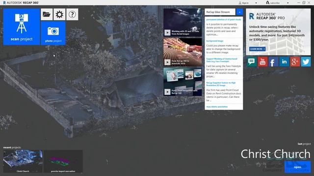The width and height of the screenshot is (314, 176).
Task: Click the Learn More button in ReCap 360 Pro ad
Action: tap(257, 49)
